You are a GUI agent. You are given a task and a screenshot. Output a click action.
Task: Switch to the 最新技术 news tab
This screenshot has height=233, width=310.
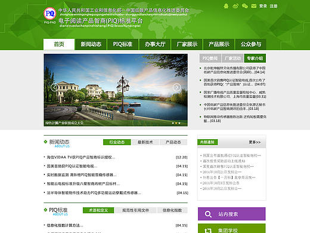click(145, 142)
